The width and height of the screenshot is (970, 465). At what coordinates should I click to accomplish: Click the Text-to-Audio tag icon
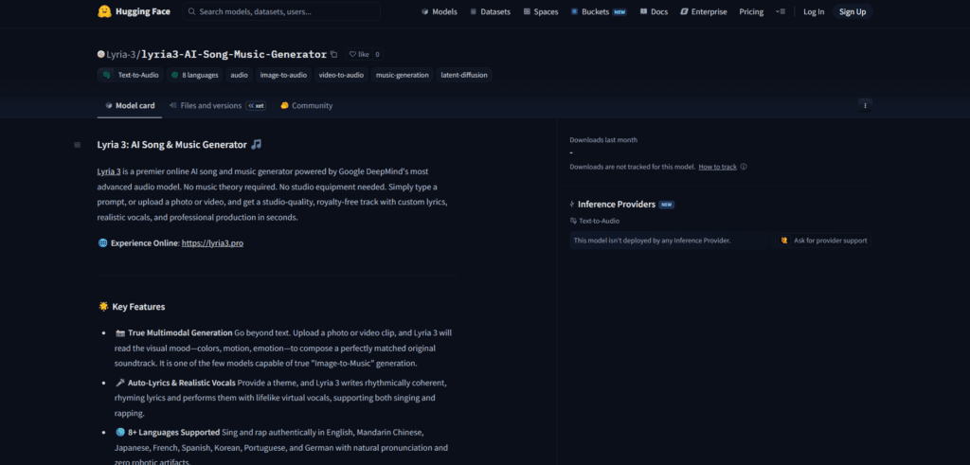[x=107, y=75]
